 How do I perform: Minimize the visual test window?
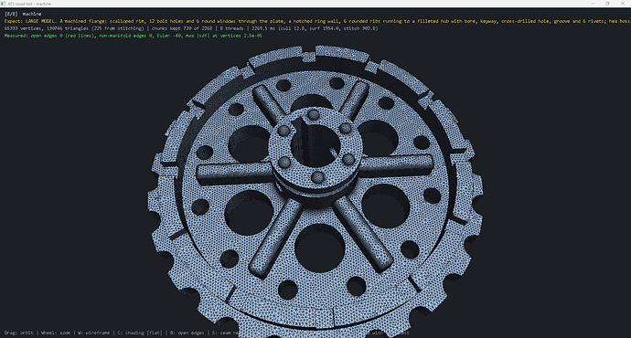click(593, 4)
